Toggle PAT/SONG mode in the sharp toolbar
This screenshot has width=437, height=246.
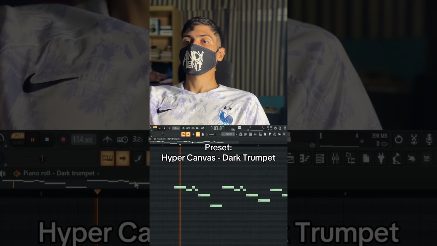155,128
